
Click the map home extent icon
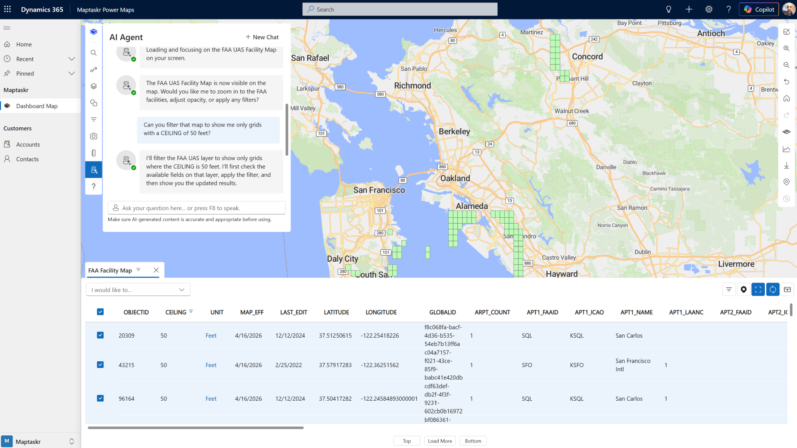coord(786,98)
